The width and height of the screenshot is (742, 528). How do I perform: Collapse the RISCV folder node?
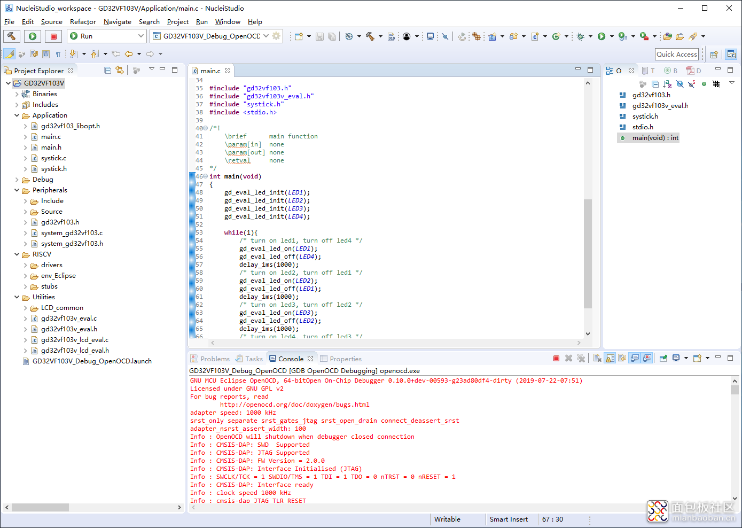[x=17, y=254]
